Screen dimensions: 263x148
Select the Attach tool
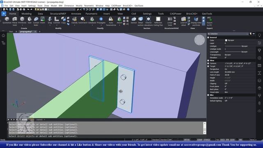point(120,20)
